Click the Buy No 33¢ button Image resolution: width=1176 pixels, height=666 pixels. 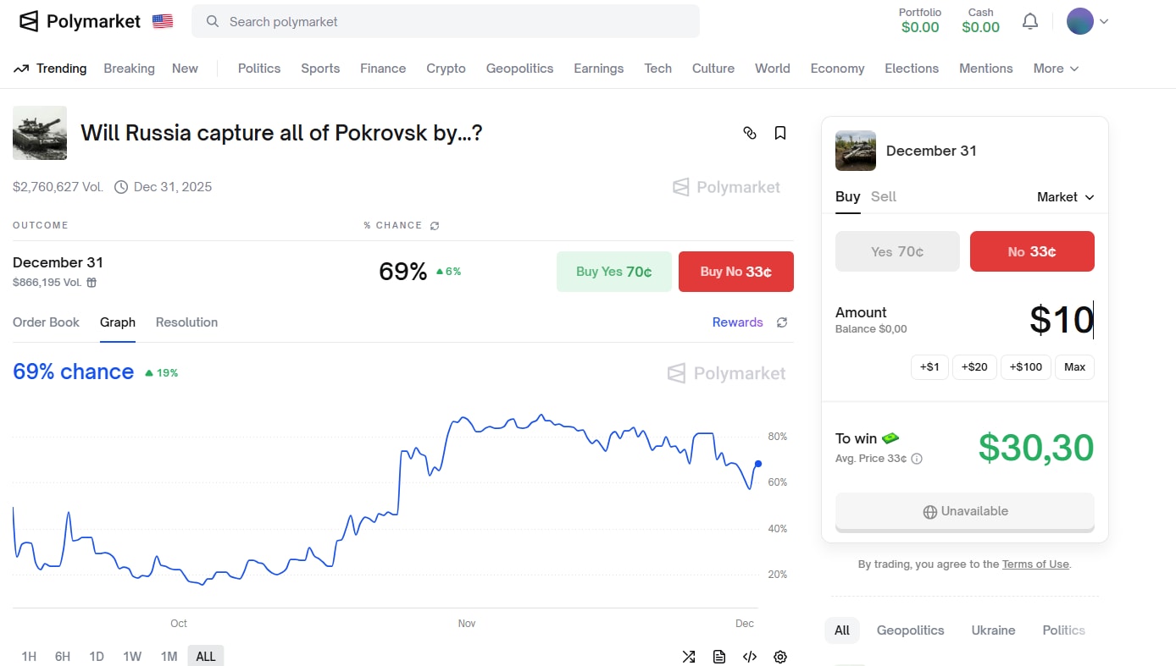pos(735,272)
